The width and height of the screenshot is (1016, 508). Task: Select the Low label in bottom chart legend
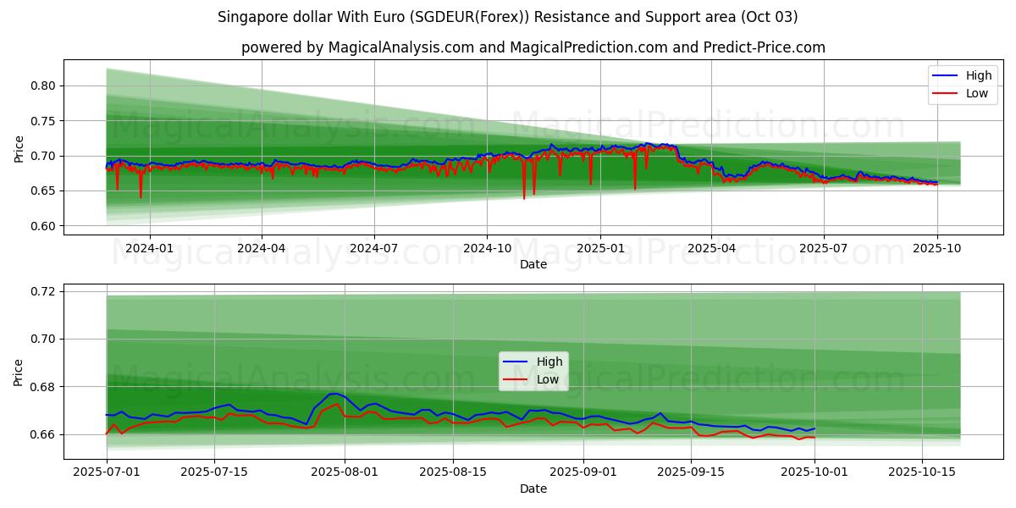pos(548,379)
